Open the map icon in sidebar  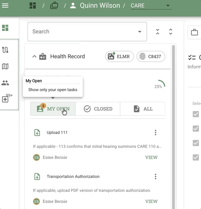pyautogui.click(x=5, y=66)
